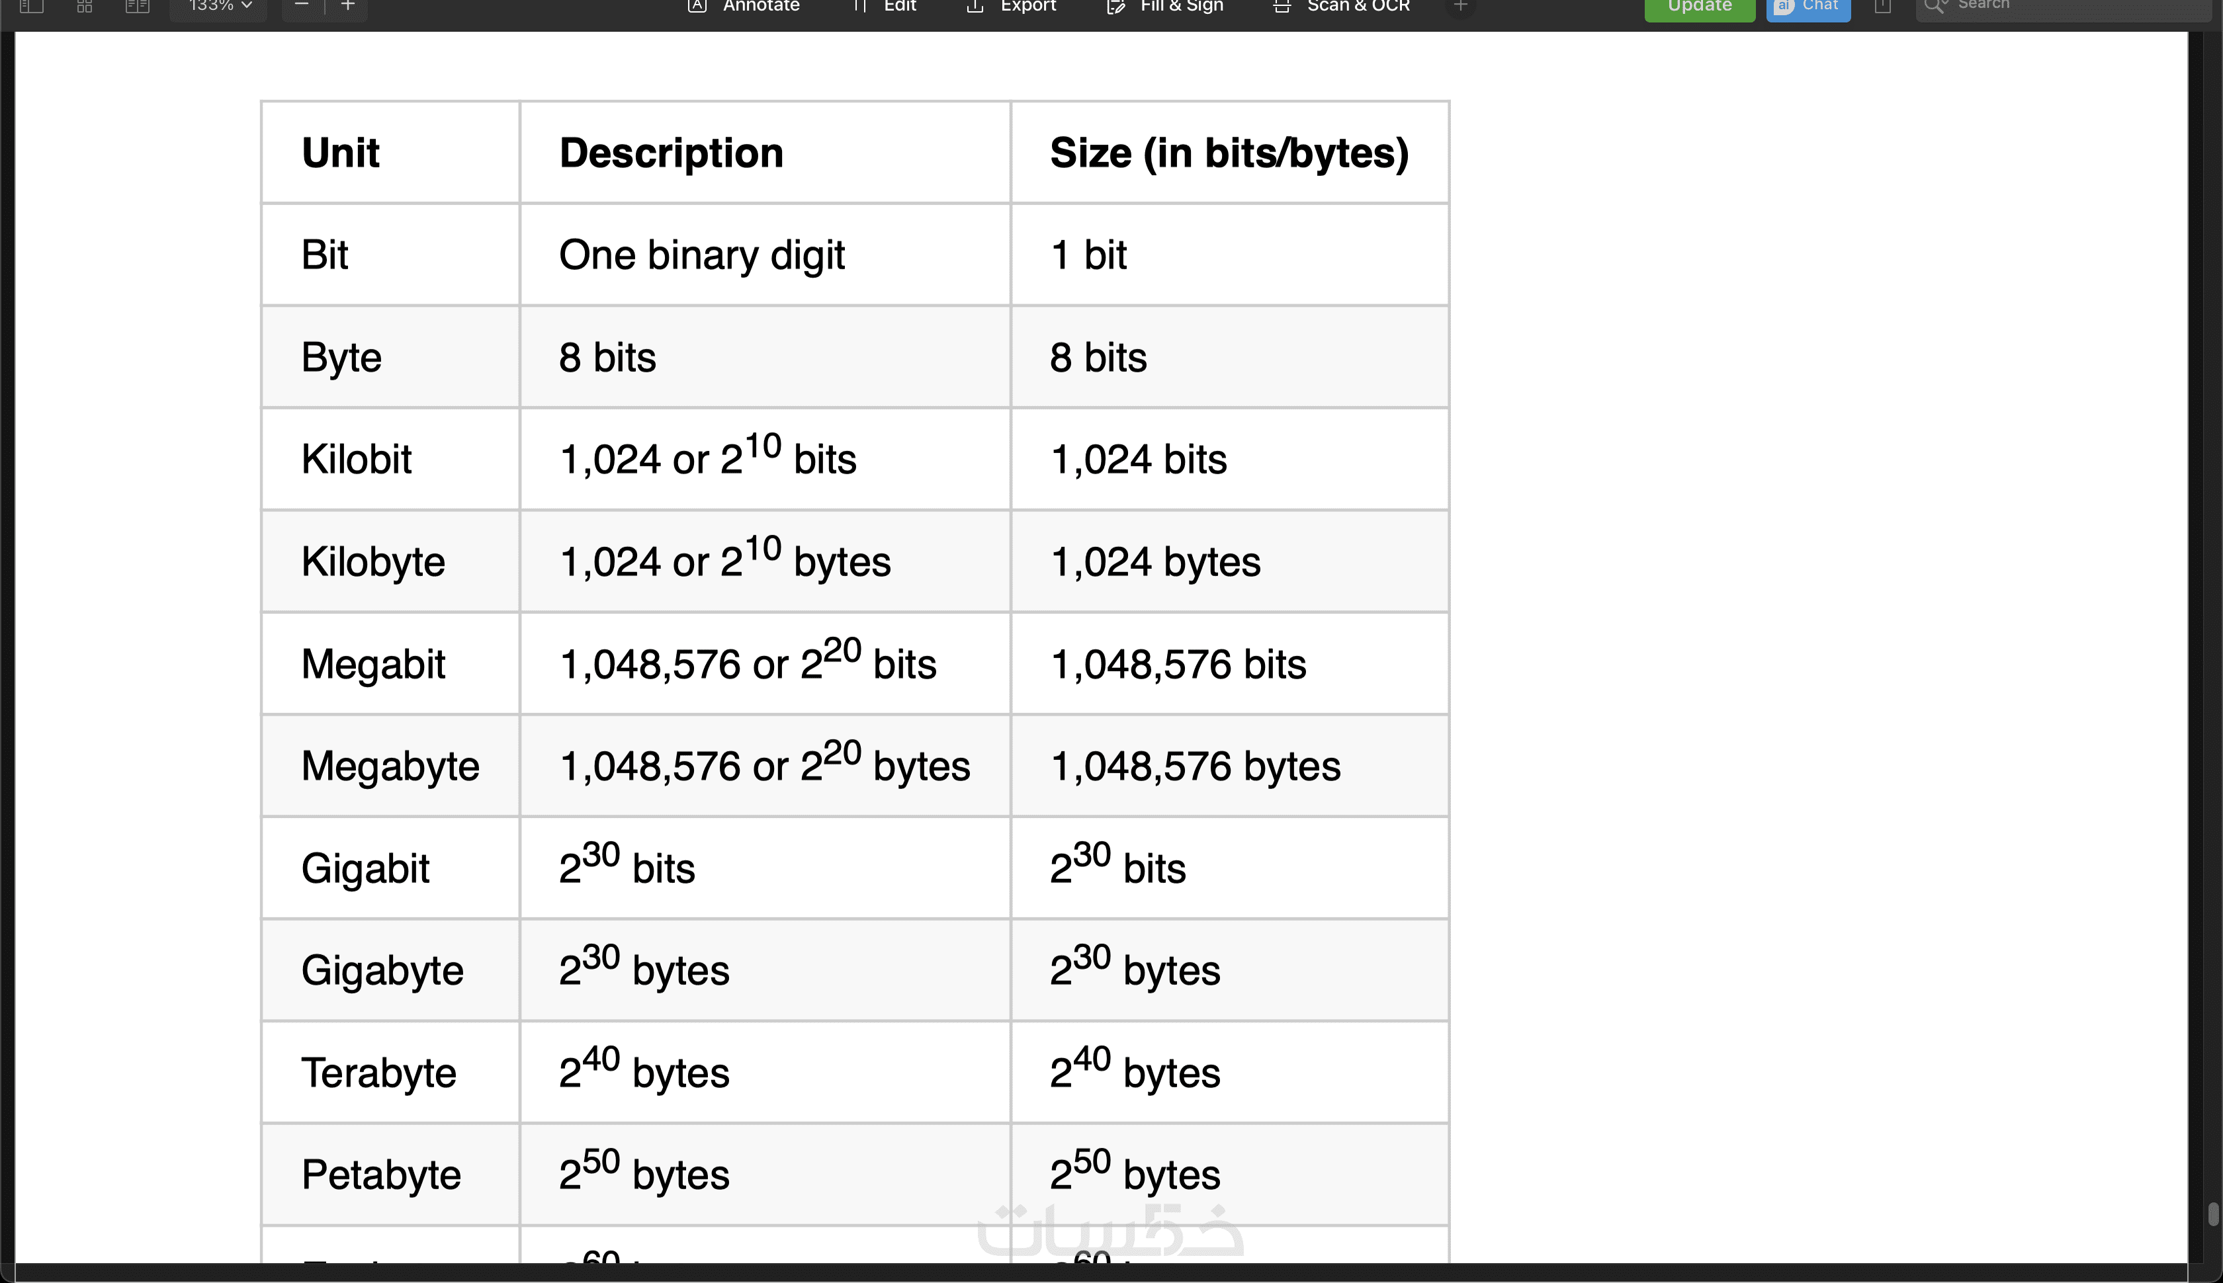2223x1283 pixels.
Task: Add a new toolbar tab
Action: [x=1461, y=6]
